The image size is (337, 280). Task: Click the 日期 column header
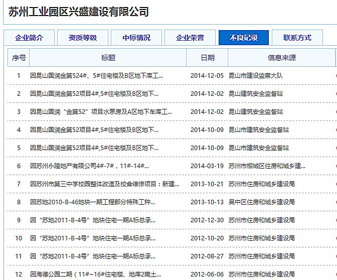(x=207, y=58)
